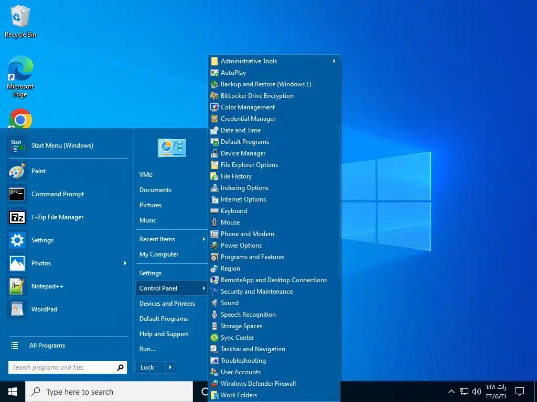The width and height of the screenshot is (537, 402).
Task: Select Documents in the start menu
Action: click(x=155, y=190)
